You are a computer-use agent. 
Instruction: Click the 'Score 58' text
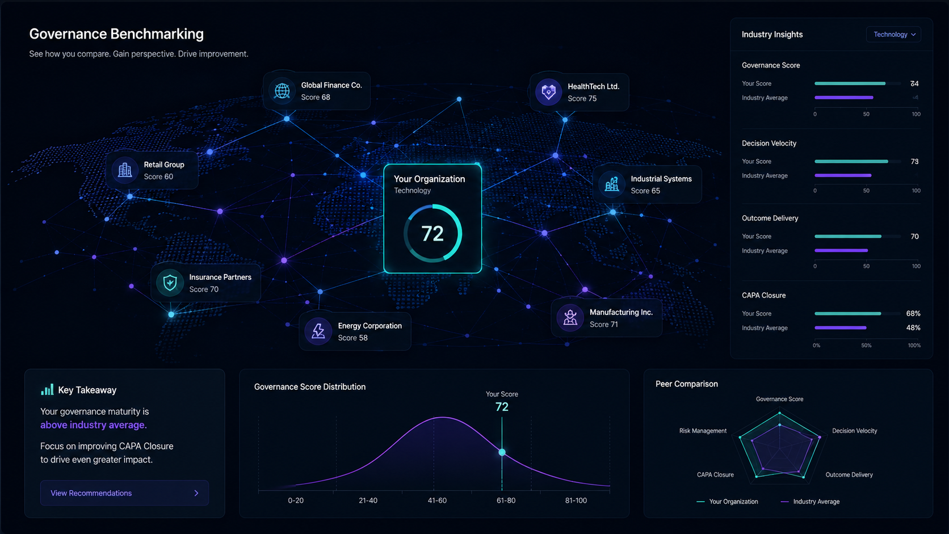pos(352,338)
